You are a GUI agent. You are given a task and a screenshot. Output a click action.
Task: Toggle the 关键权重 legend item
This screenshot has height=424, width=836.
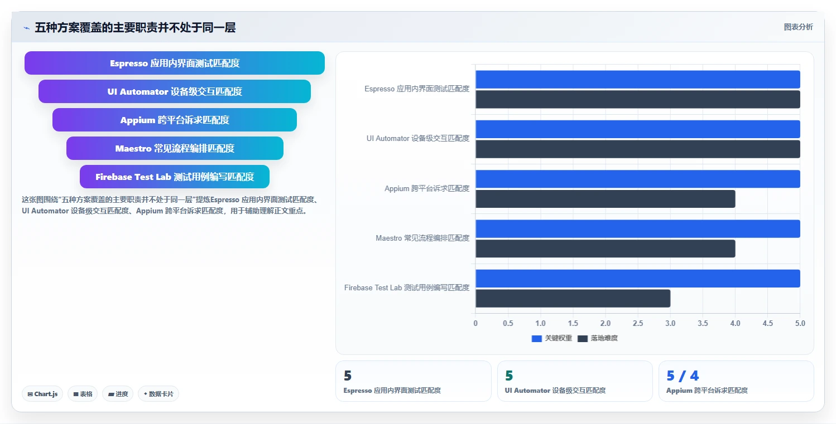tap(552, 338)
